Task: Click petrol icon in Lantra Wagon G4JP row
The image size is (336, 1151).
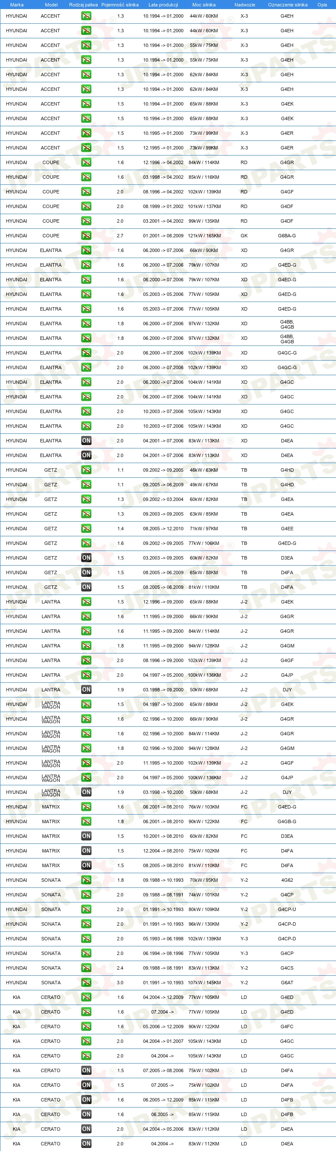Action: tap(86, 778)
